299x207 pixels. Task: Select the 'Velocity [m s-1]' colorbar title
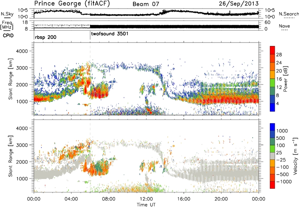coord(295,156)
